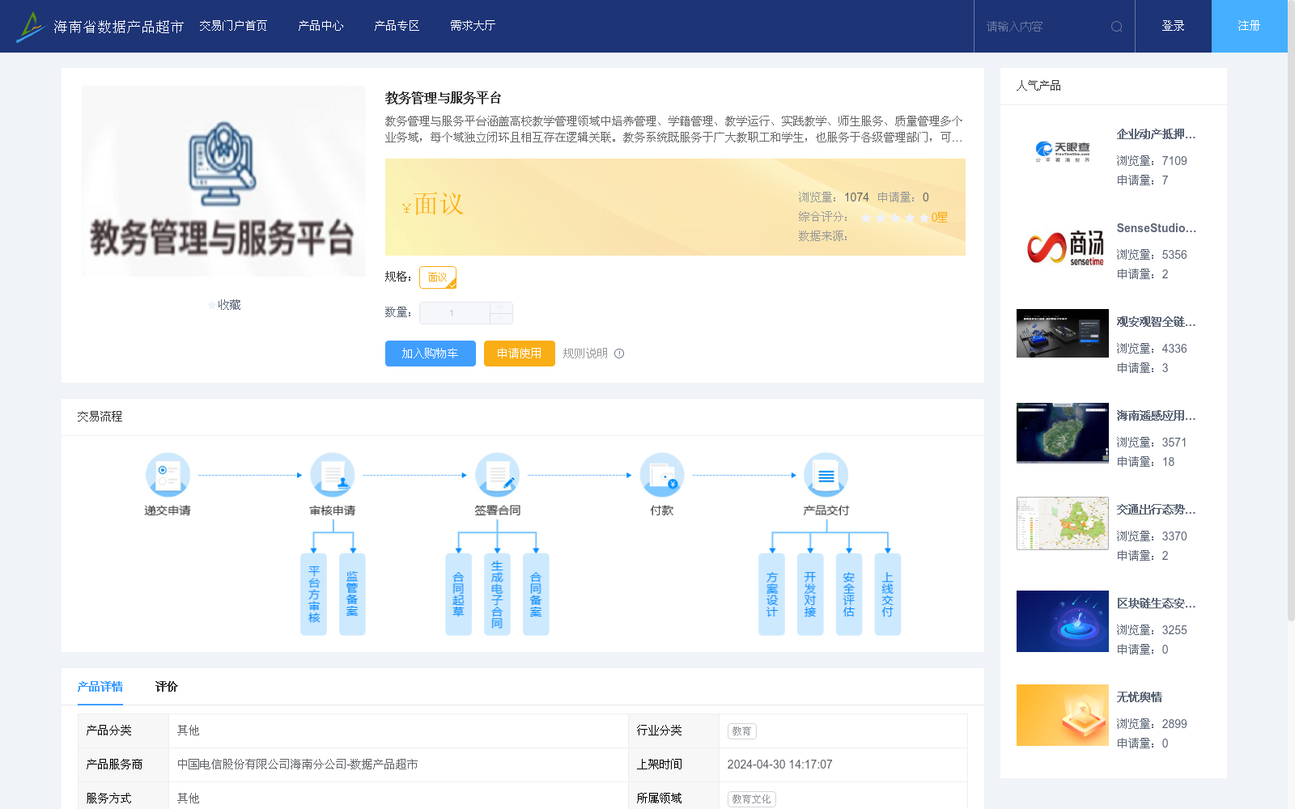Add product with 加入购物车 button
The image size is (1295, 809).
(x=431, y=354)
